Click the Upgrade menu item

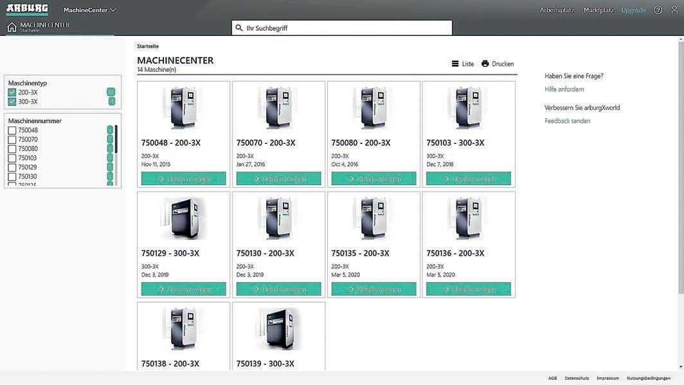[633, 10]
